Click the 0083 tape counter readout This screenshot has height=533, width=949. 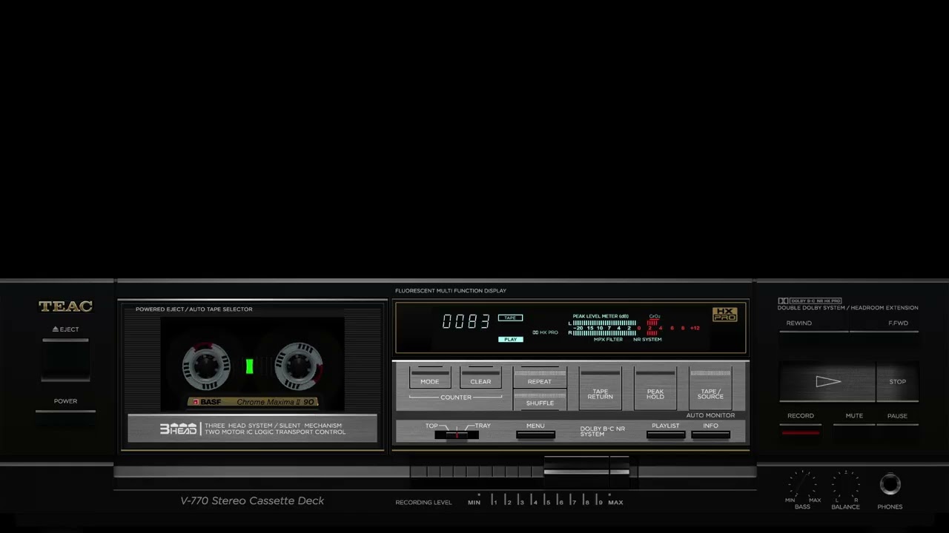point(466,321)
